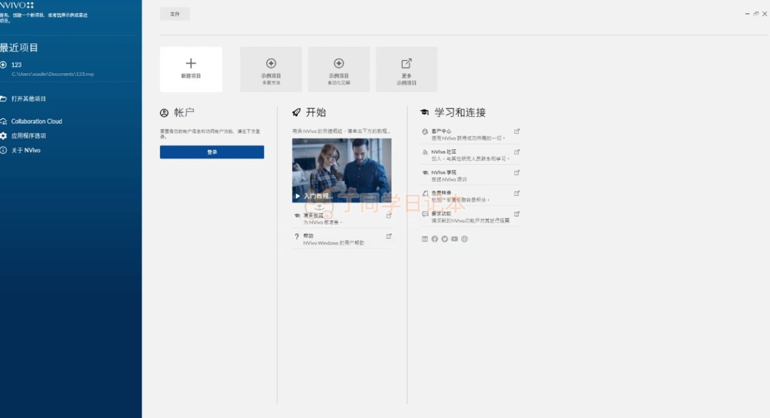This screenshot has width=770, height=418.
Task: Open the 示例项目 自动化见解 sample project
Action: point(338,69)
